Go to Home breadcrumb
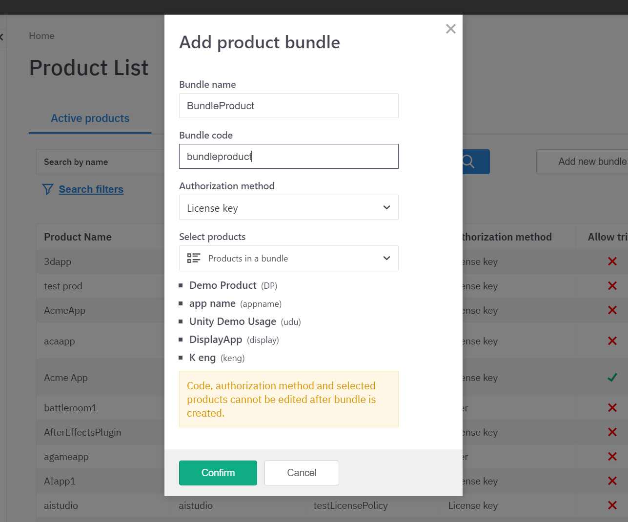 [41, 36]
